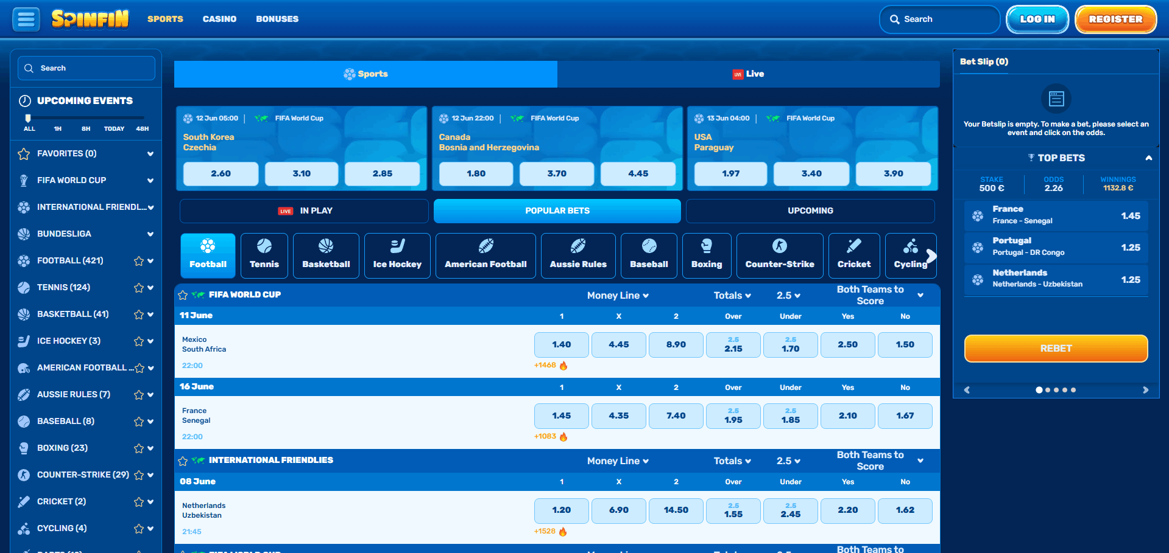
Task: Click the sidebar Search field
Action: (x=86, y=68)
